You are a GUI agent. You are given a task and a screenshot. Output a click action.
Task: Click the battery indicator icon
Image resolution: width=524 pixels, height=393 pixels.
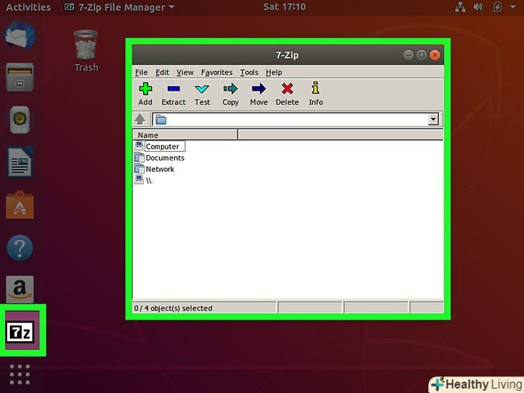497,6
